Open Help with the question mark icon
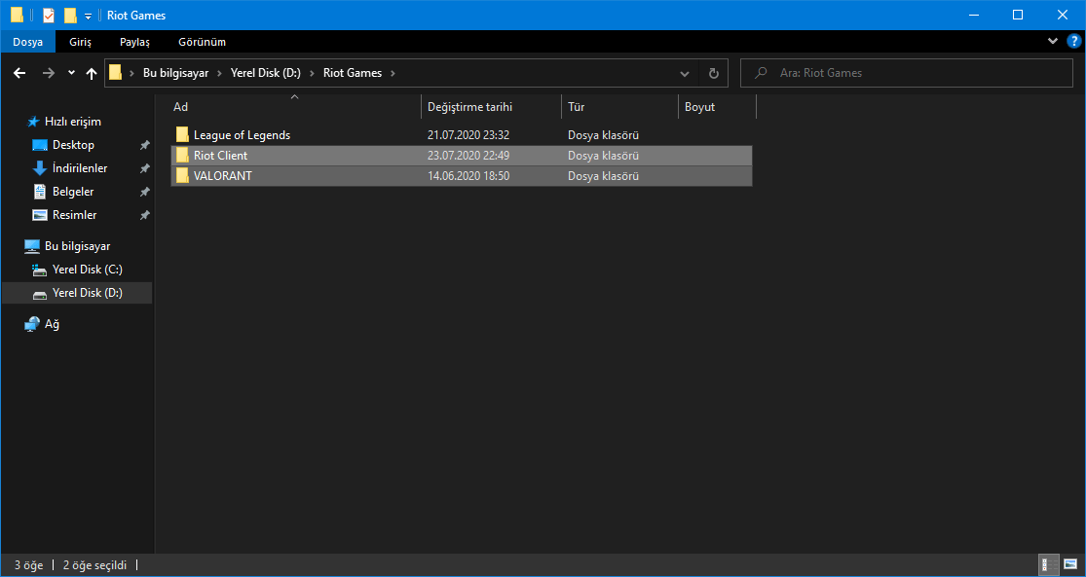This screenshot has width=1086, height=577. (x=1074, y=42)
